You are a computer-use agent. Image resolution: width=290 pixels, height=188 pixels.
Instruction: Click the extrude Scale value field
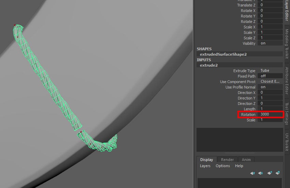pyautogui.click(x=270, y=120)
